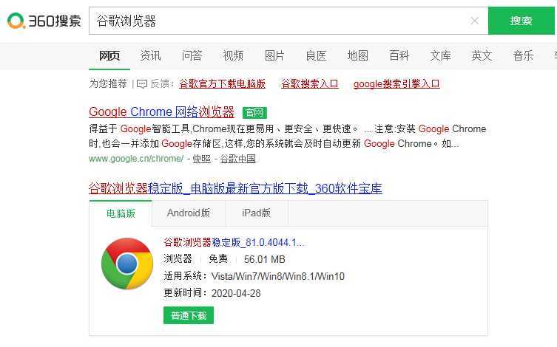Click the 360搜索 logo icon
The width and height of the screenshot is (557, 347).
[16, 21]
